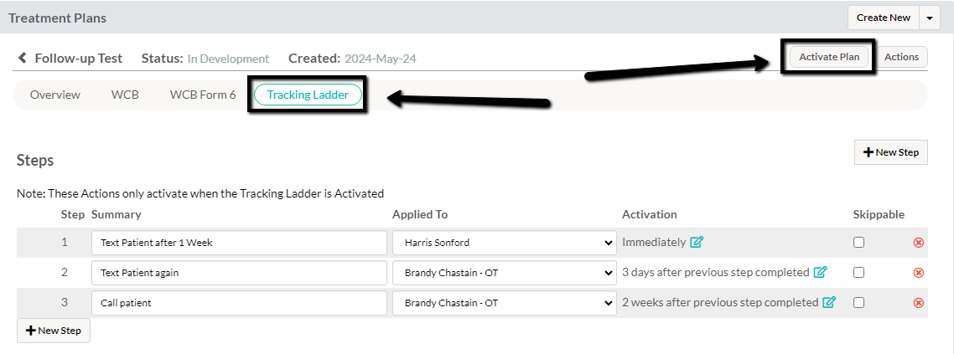
Task: Toggle skippable checkbox for step 2
Action: [x=858, y=273]
